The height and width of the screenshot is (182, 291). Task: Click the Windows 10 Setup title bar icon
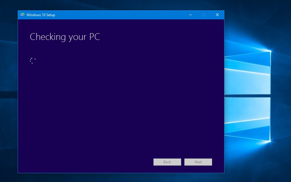(x=22, y=15)
